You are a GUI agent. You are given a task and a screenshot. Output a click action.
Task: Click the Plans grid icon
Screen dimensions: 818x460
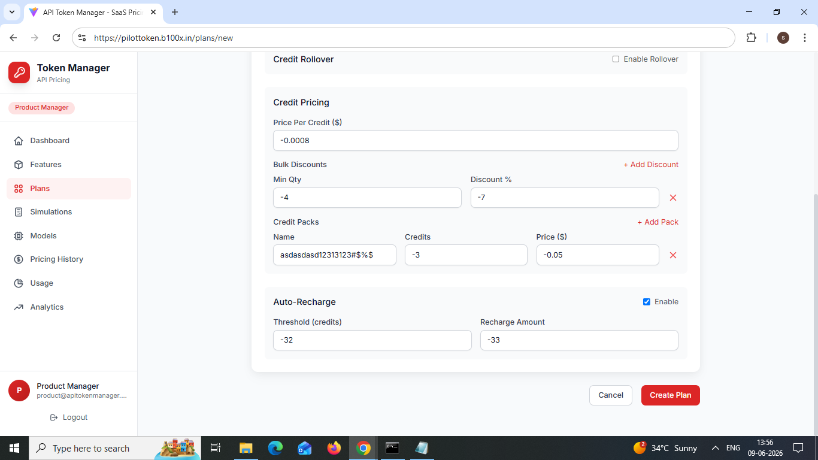19,189
